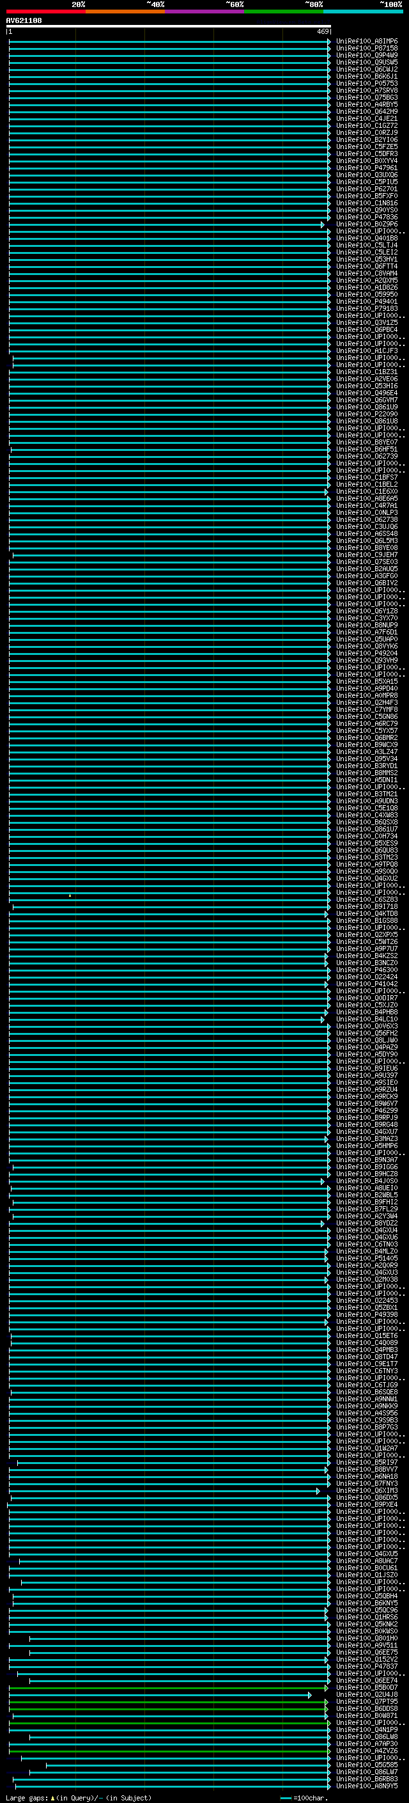Select the UniRef100_P51405 label

click(367, 1258)
